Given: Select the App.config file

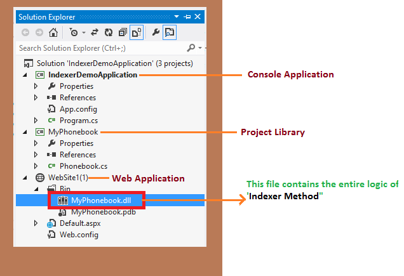Looking at the screenshot, I should pyautogui.click(x=78, y=109).
